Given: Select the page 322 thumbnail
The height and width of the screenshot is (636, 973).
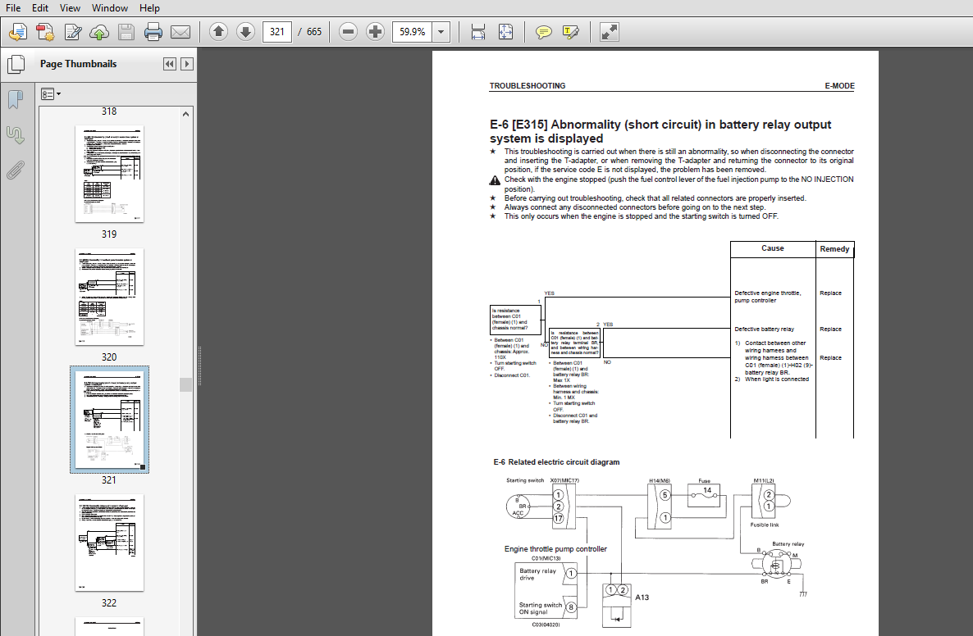Looking at the screenshot, I should [109, 543].
